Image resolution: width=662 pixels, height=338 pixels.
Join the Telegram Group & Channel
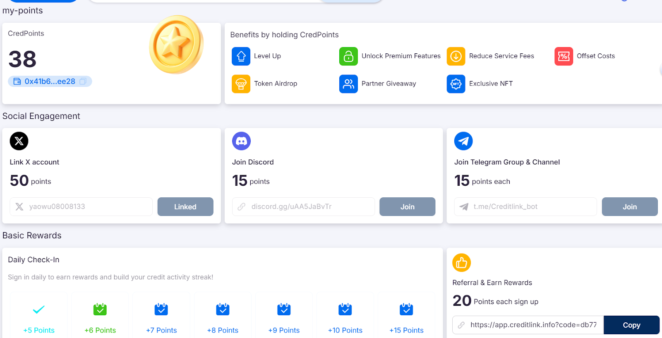click(x=629, y=206)
